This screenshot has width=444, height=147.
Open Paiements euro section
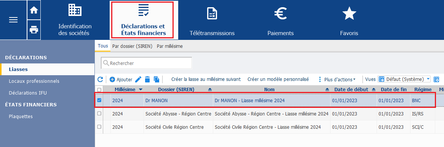[x=281, y=21]
